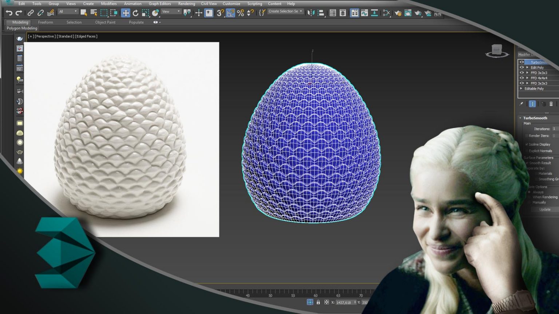Toggle the Isoline Display checkbox

pyautogui.click(x=527, y=145)
